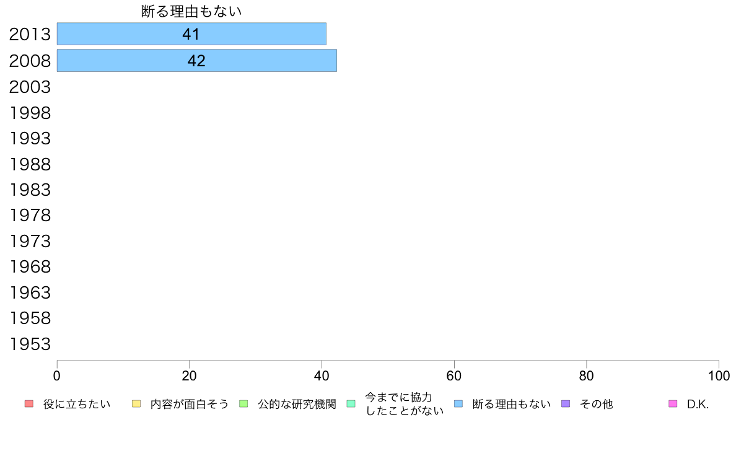Click the 1988 year label
The image size is (736, 456).
point(30,164)
